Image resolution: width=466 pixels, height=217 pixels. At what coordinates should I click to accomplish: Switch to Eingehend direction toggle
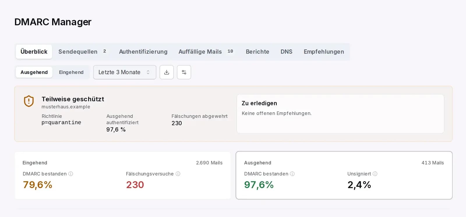pyautogui.click(x=71, y=72)
